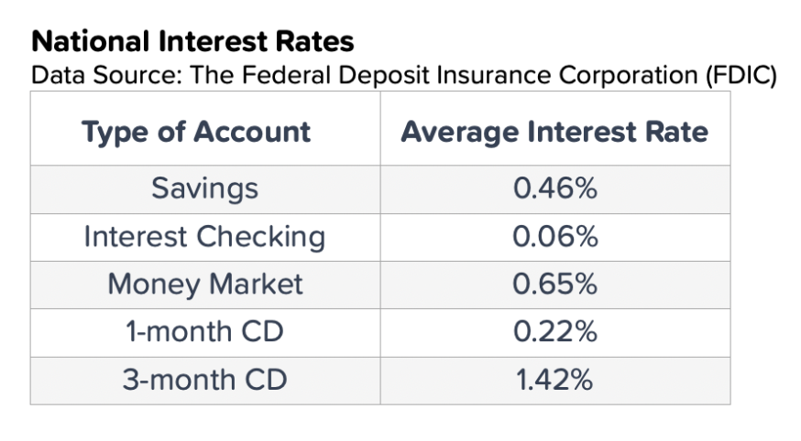Click the word "Insurance" in the subtitle
The width and height of the screenshot is (801, 441).
[x=495, y=74]
